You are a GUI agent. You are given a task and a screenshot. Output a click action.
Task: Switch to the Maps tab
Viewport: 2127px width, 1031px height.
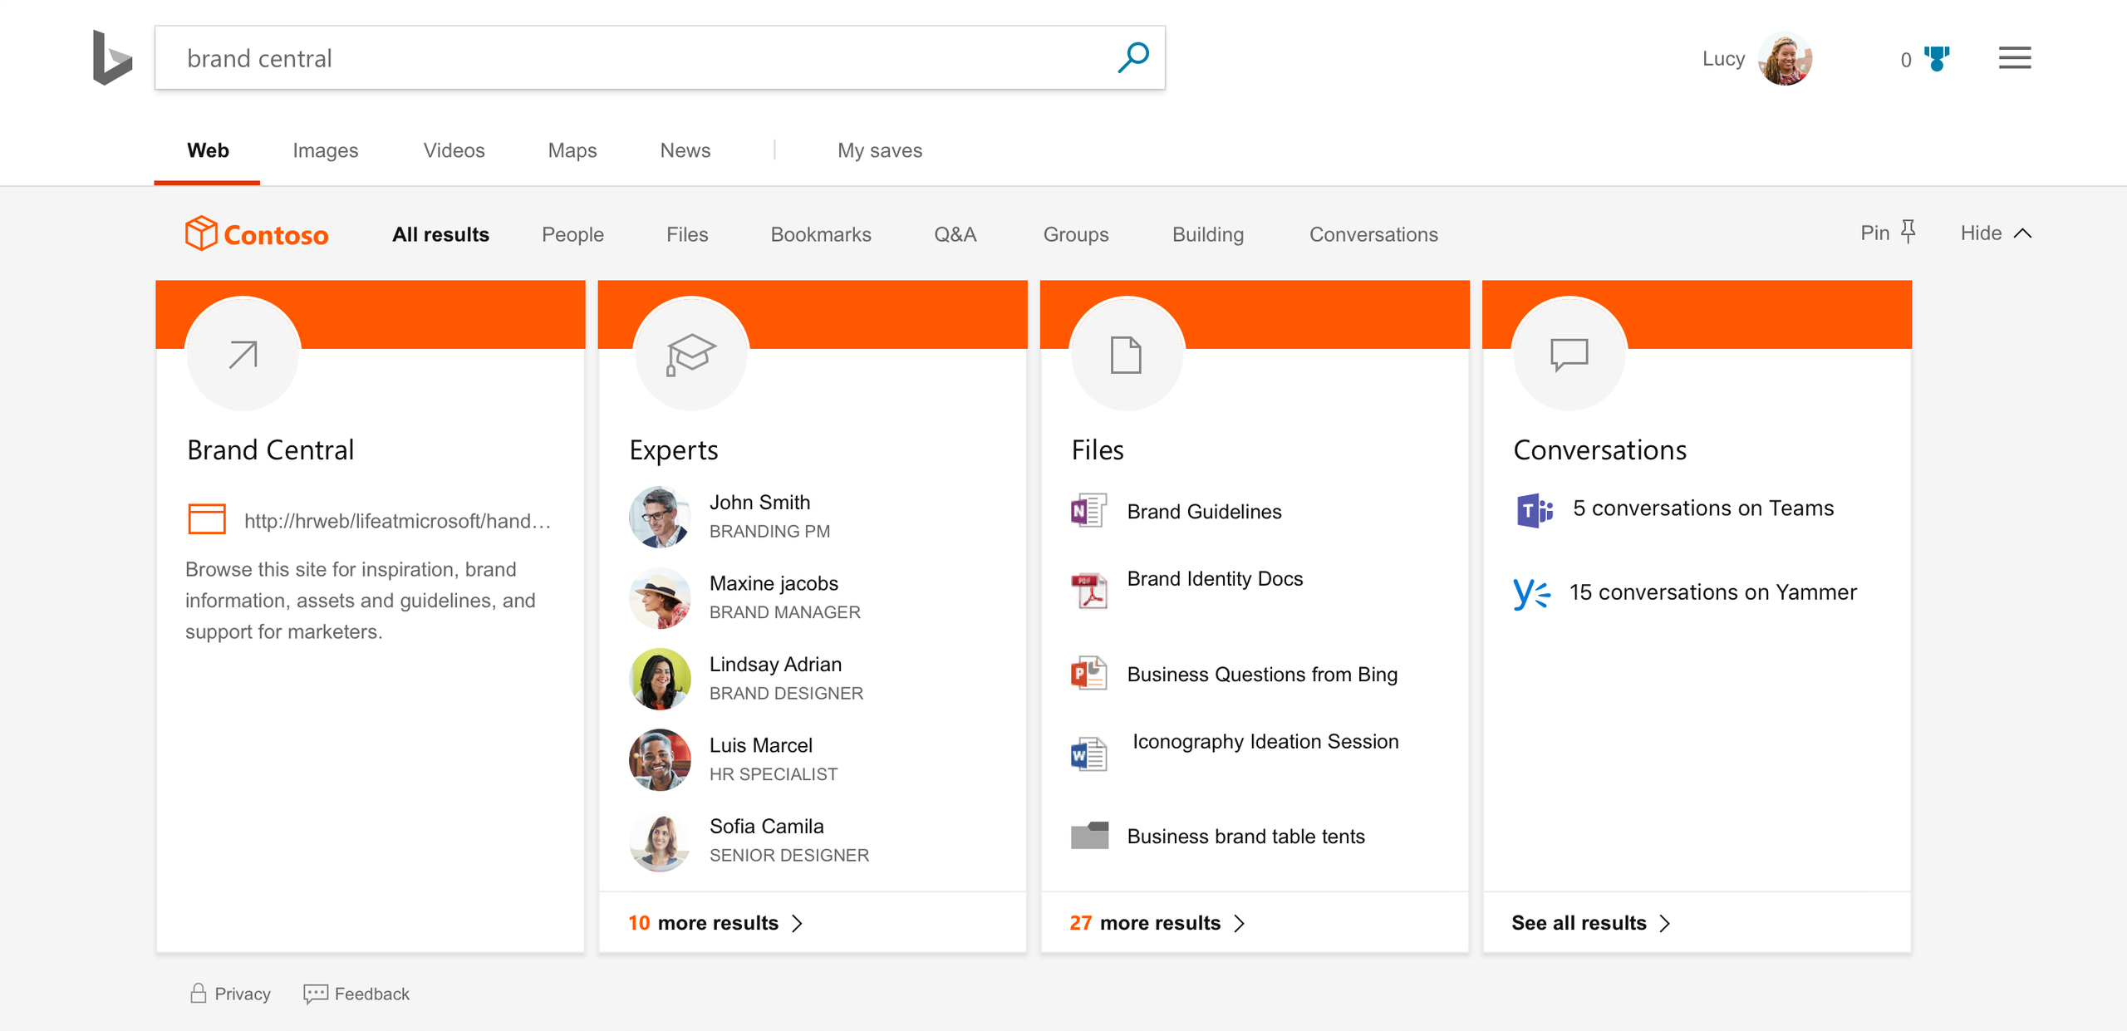click(x=572, y=150)
